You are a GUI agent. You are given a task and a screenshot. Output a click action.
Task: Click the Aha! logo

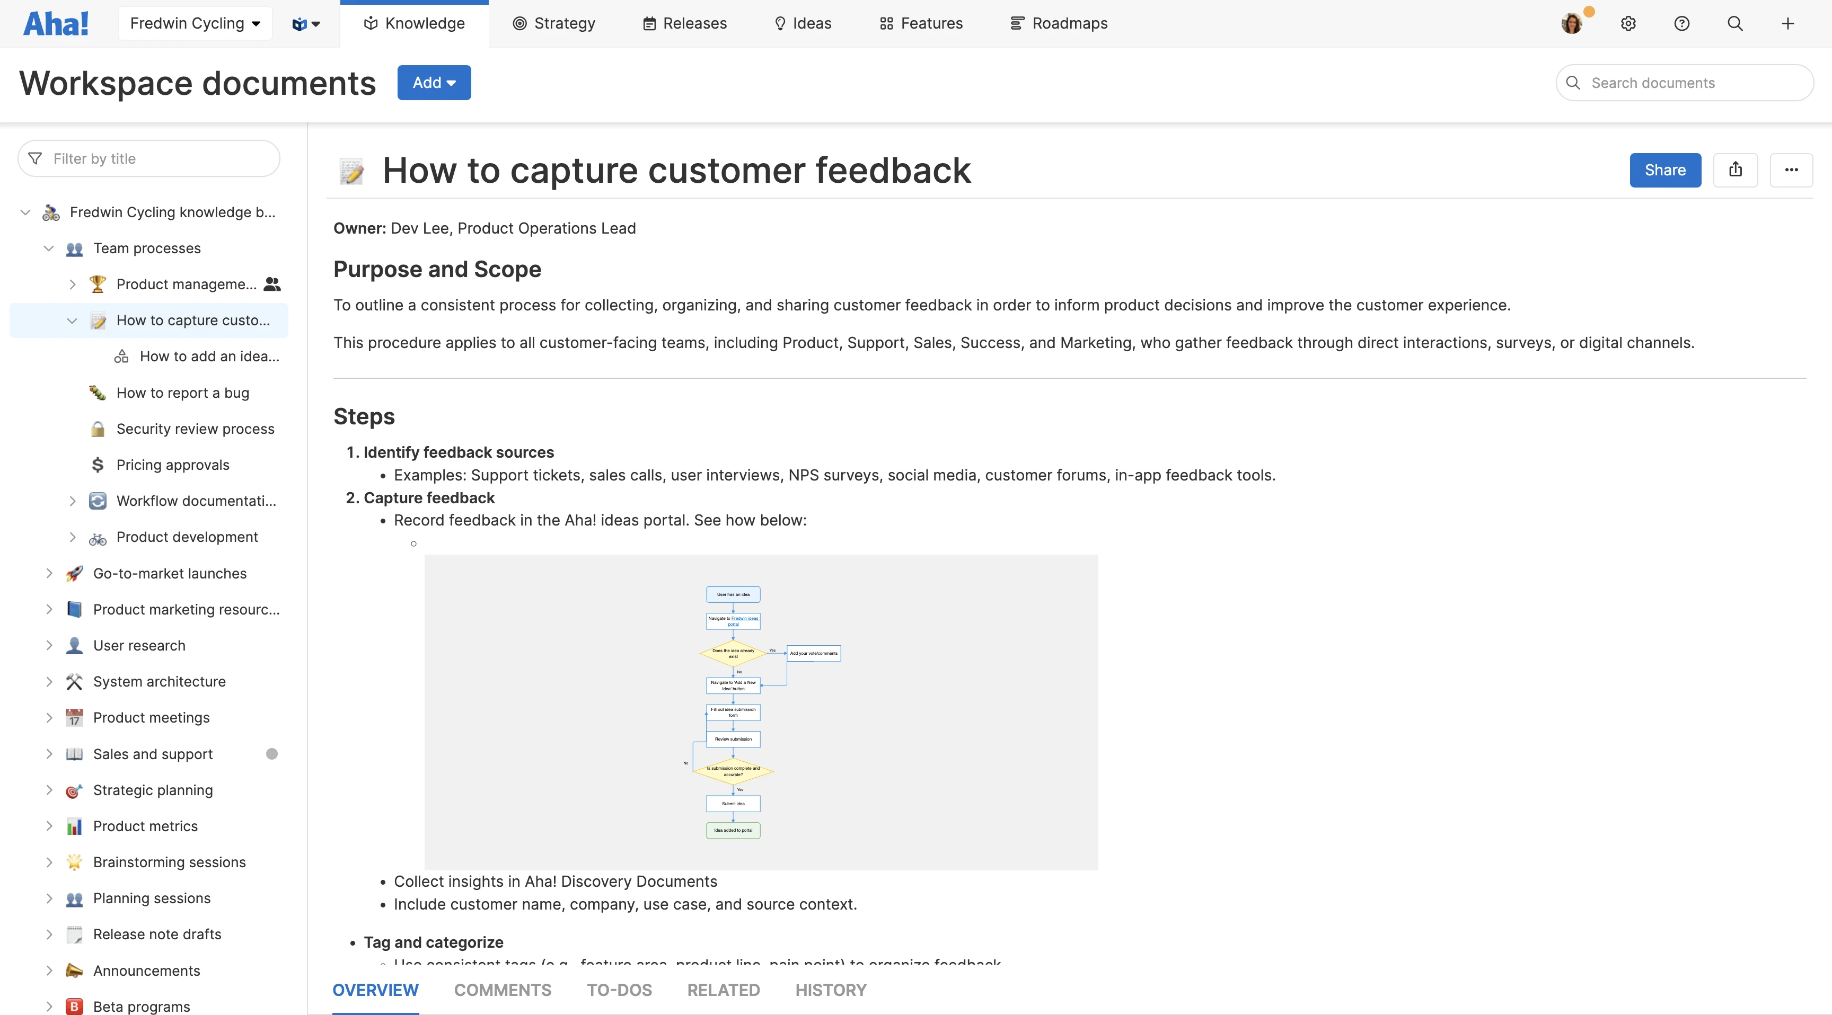point(56,23)
